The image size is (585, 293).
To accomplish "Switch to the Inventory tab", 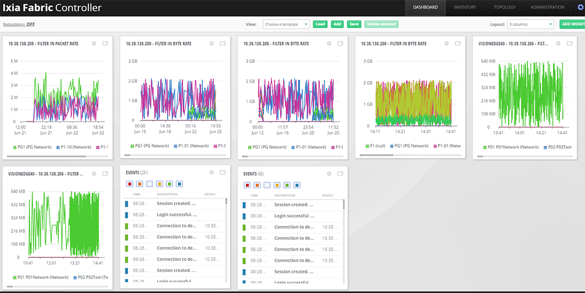I will click(x=465, y=8).
